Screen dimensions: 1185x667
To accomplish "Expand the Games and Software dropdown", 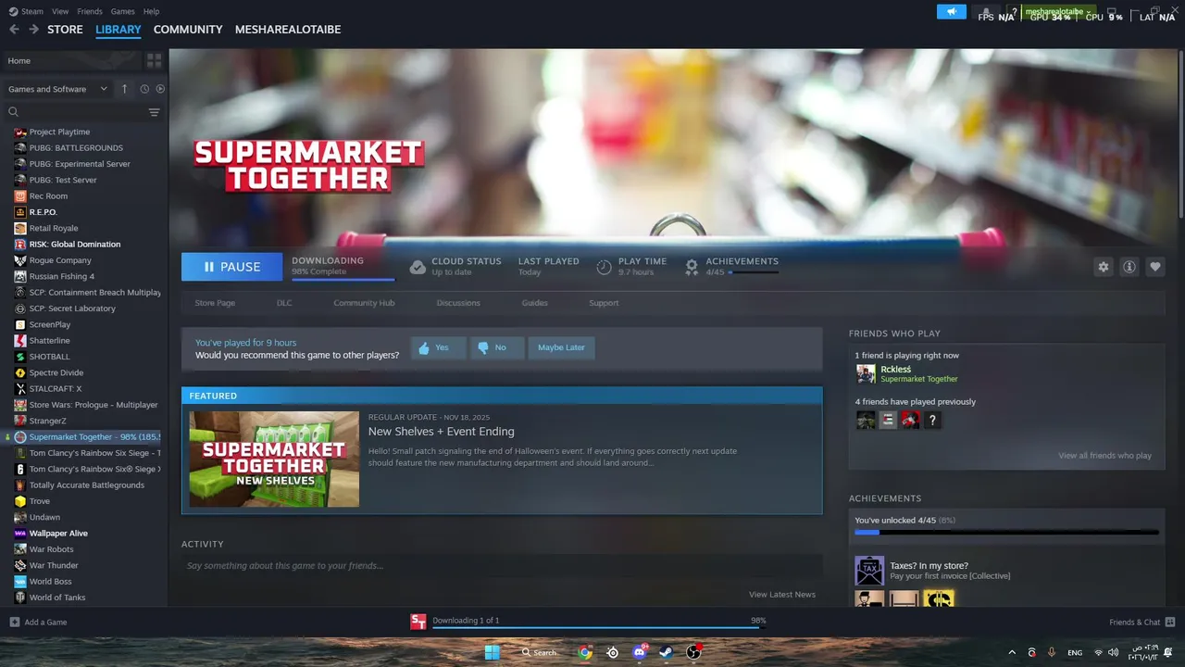I will (x=57, y=89).
